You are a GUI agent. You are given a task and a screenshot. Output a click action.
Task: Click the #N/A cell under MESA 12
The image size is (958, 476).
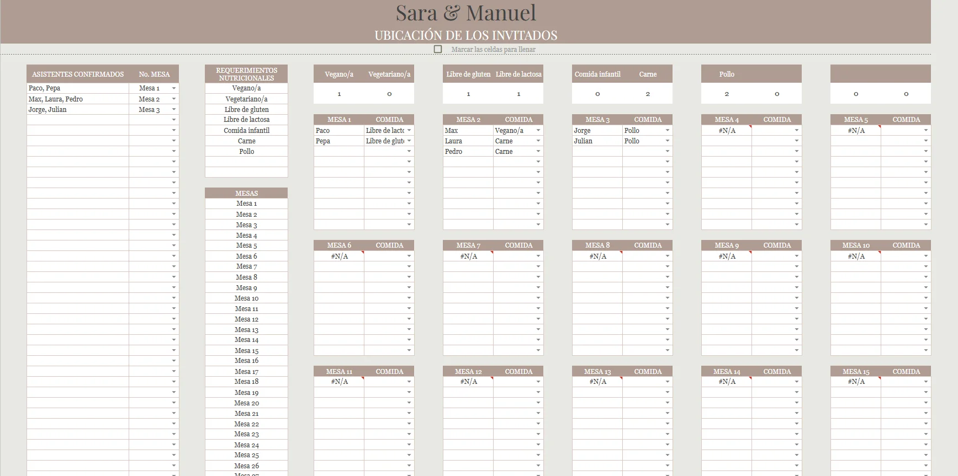pyautogui.click(x=468, y=382)
